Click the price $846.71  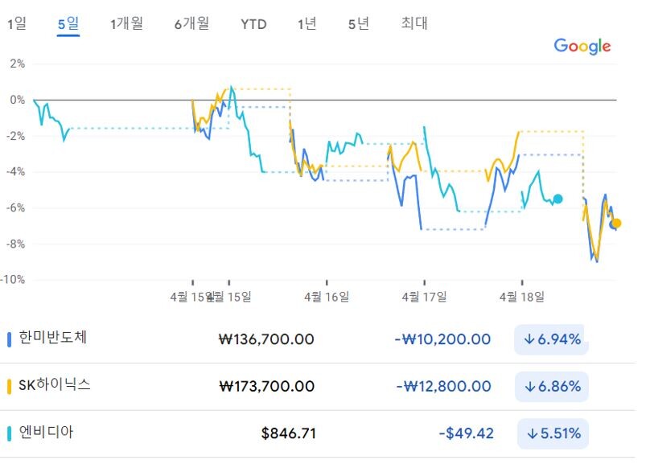click(289, 433)
